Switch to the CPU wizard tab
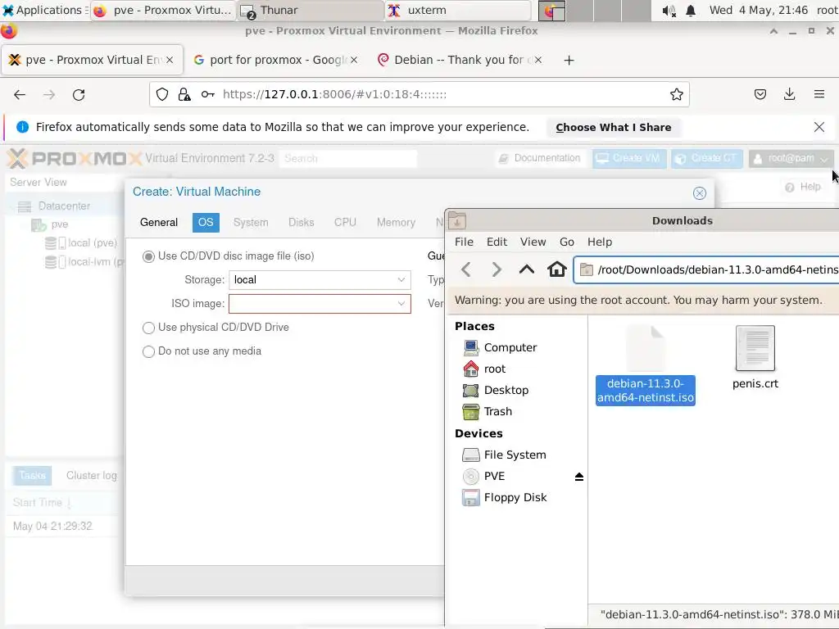This screenshot has height=629, width=839. pyautogui.click(x=345, y=223)
